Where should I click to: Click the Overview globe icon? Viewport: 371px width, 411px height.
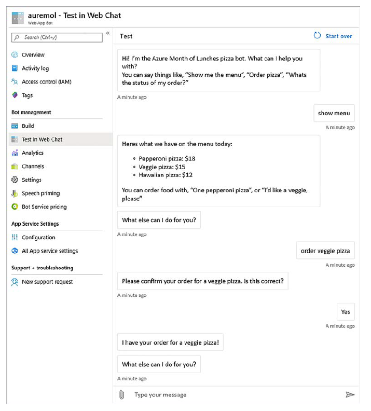15,54
